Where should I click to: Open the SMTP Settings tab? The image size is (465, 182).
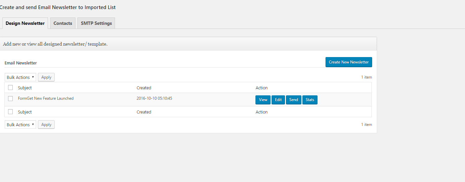click(96, 23)
